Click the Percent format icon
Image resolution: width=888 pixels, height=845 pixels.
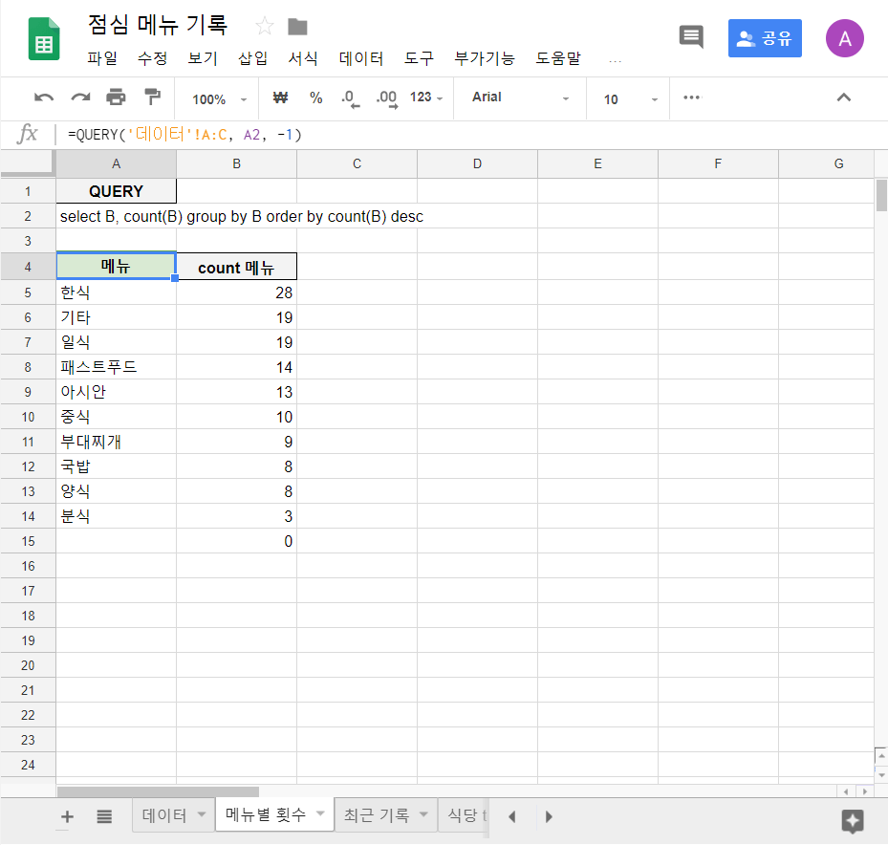pos(315,97)
